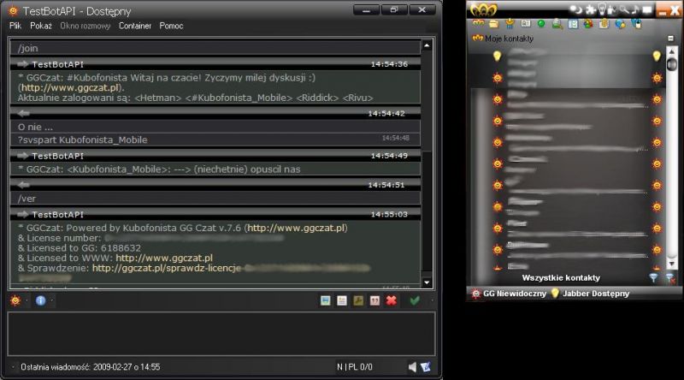Open the Plik menu
Screen dimensions: 684x380
tap(15, 26)
